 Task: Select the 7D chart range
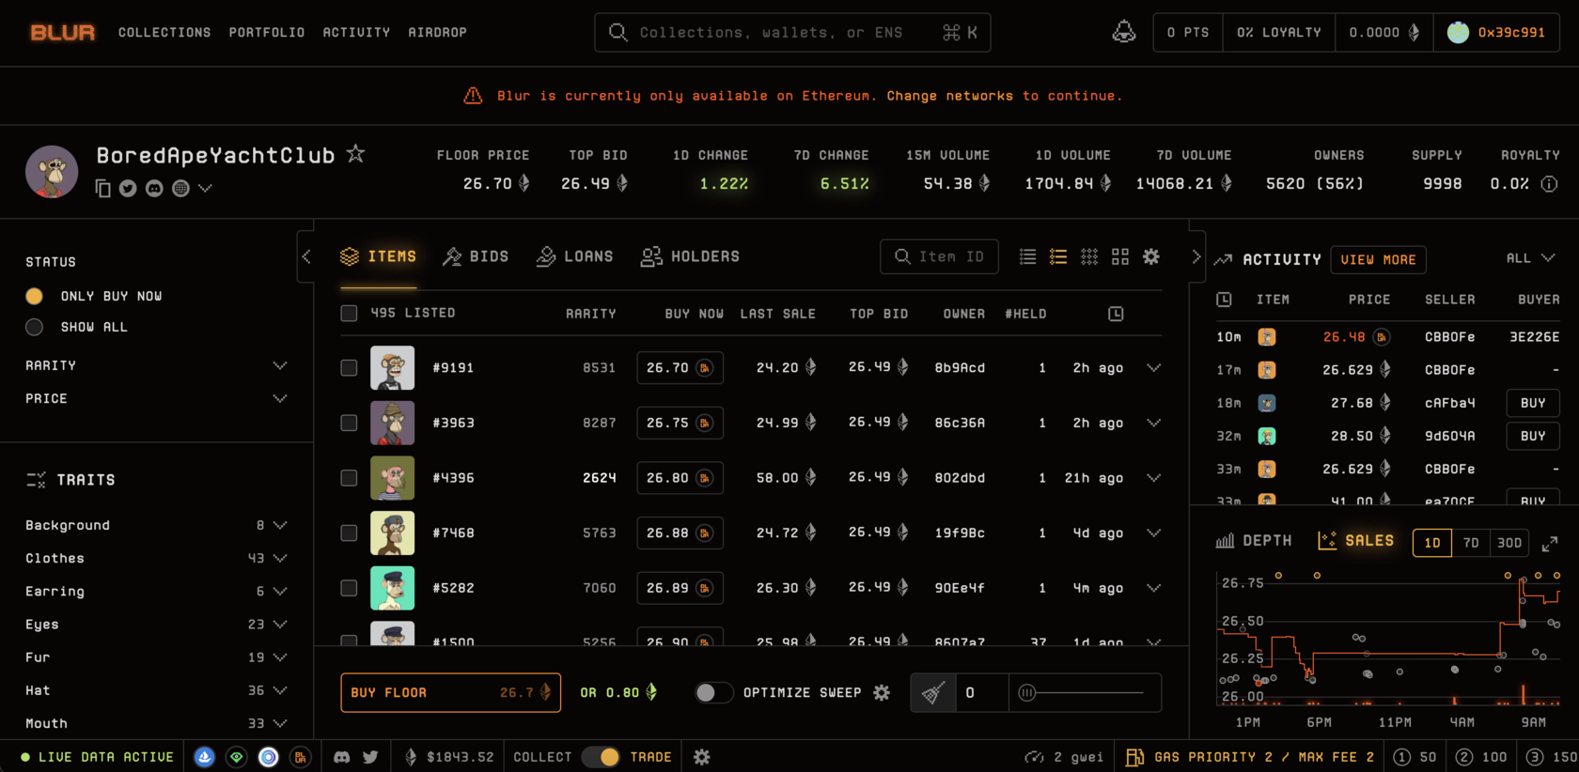1471,543
